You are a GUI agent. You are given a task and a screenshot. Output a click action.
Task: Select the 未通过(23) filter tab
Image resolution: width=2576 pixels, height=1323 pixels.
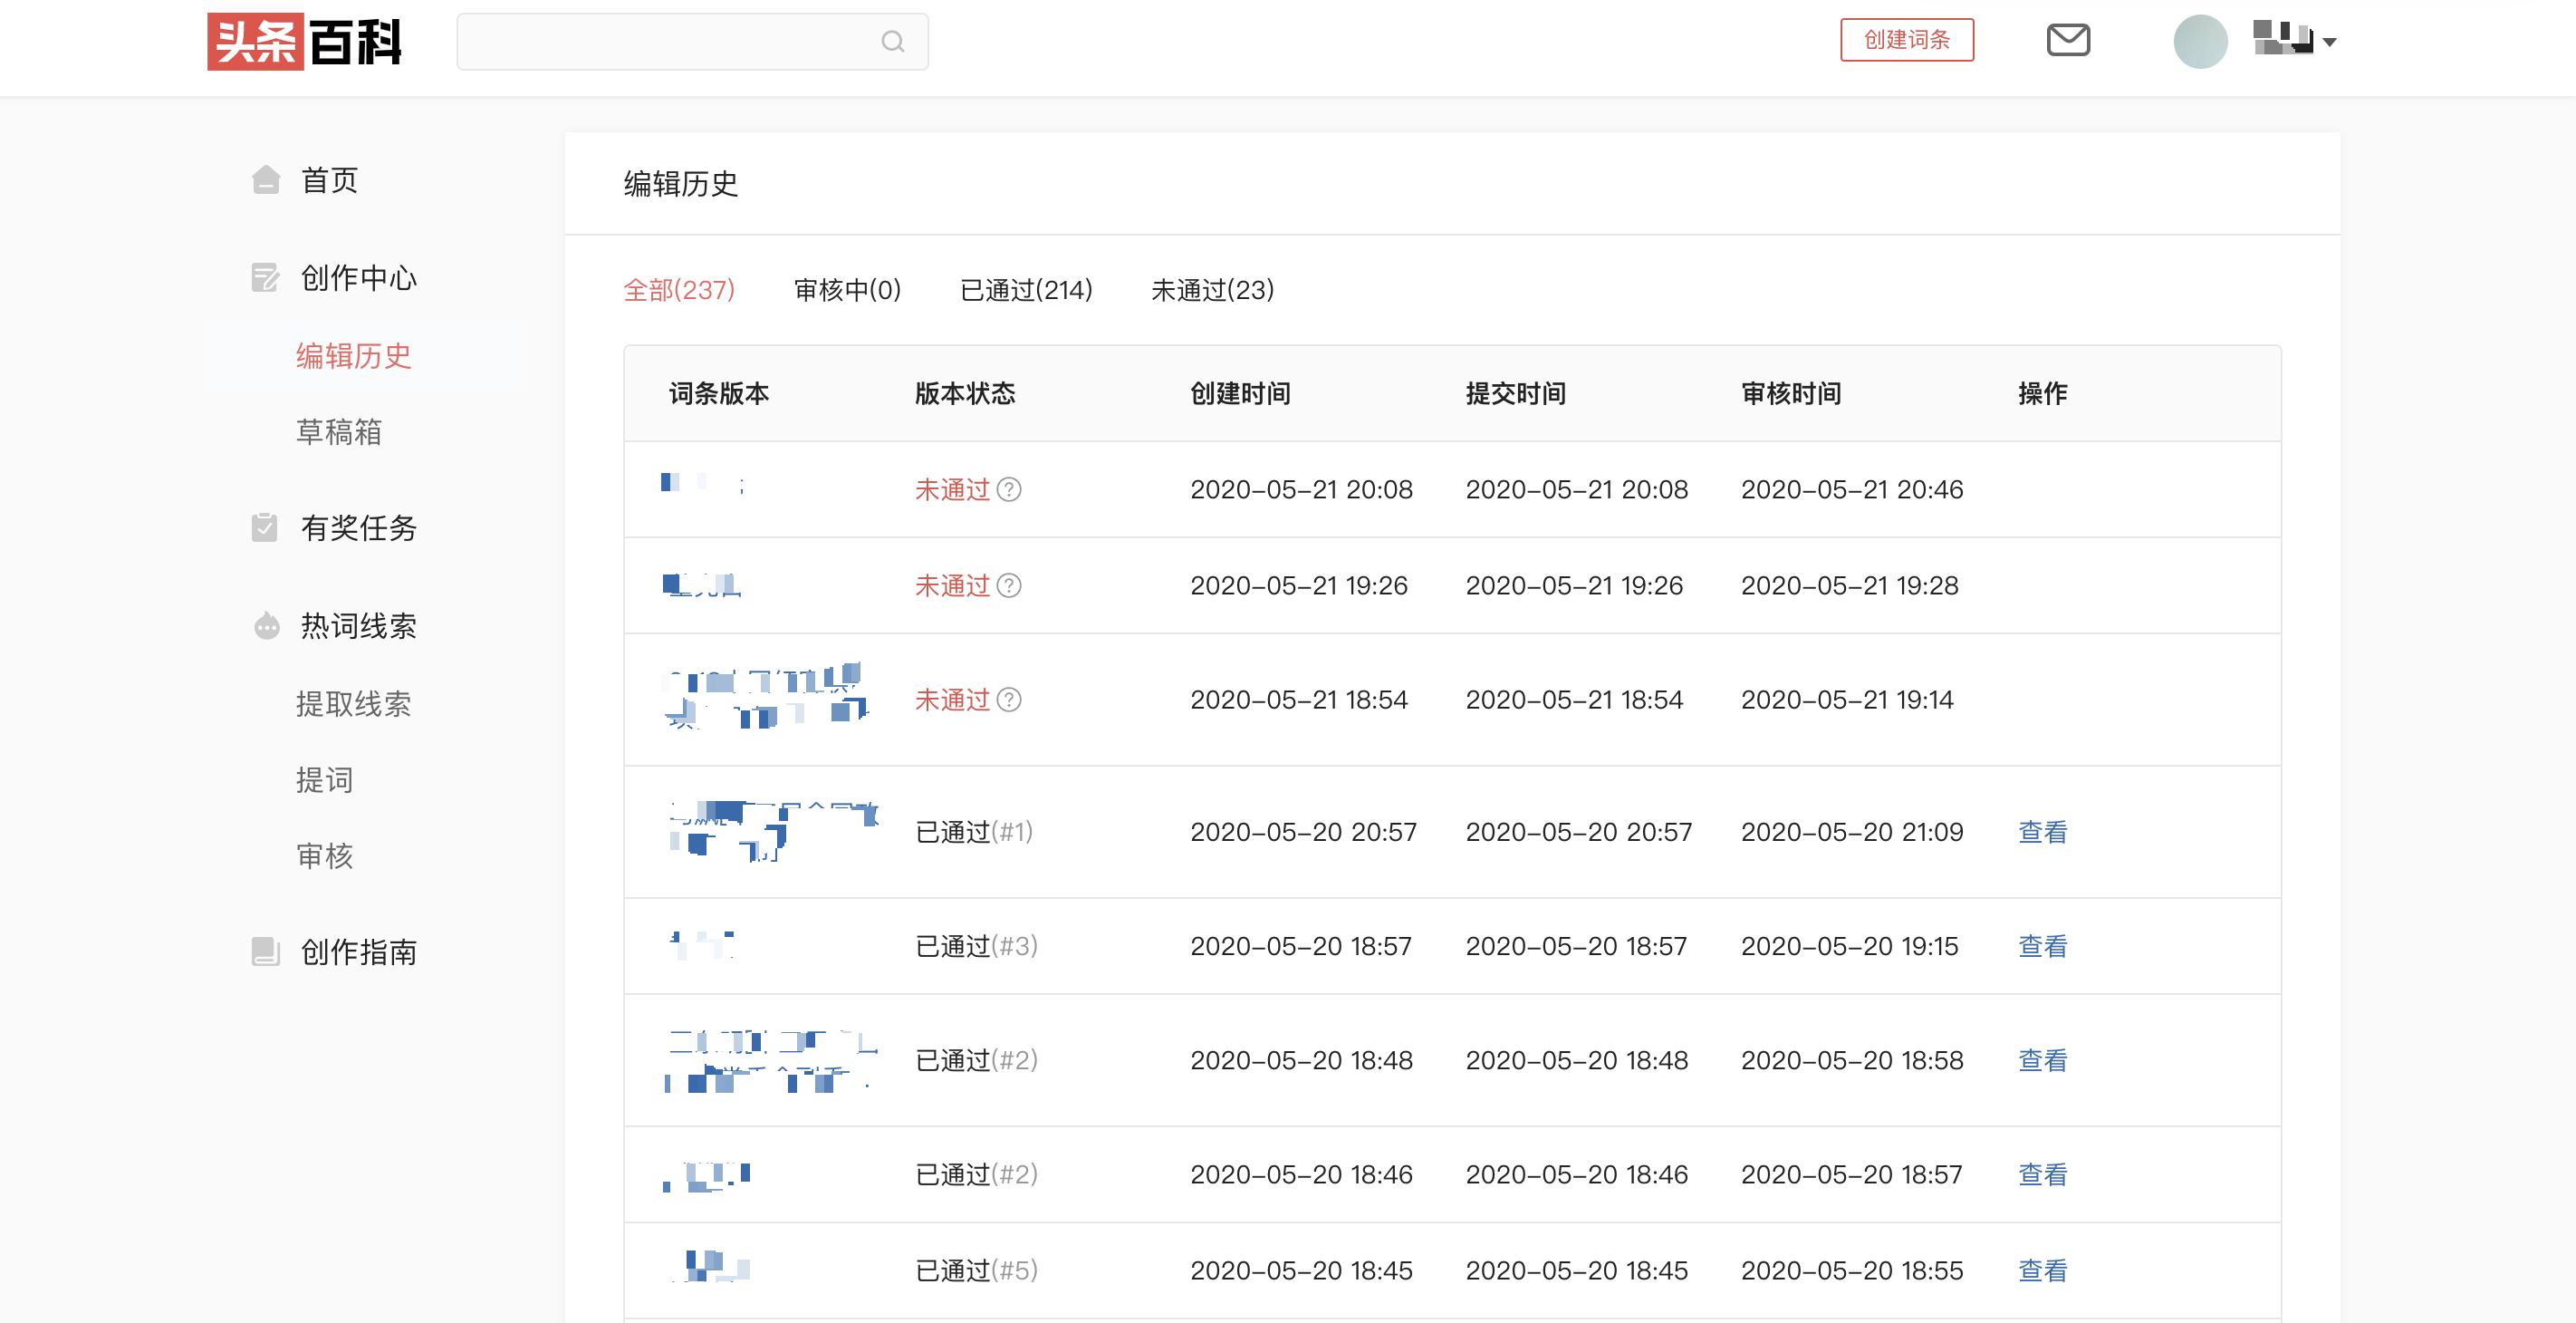(1214, 289)
